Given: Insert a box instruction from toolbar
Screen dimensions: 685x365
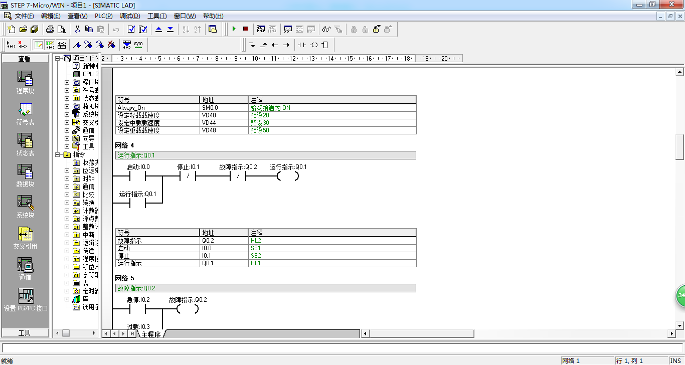Looking at the screenshot, I should coord(325,45).
